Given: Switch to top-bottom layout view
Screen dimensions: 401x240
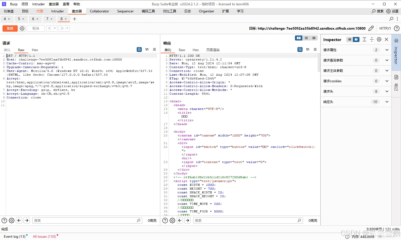Looking at the screenshot, I should 306,38.
